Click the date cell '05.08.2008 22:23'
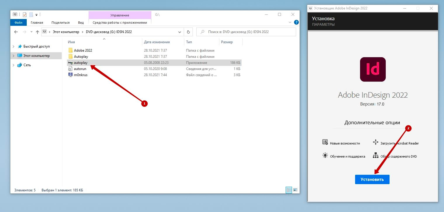This screenshot has height=212, width=444. (x=156, y=63)
